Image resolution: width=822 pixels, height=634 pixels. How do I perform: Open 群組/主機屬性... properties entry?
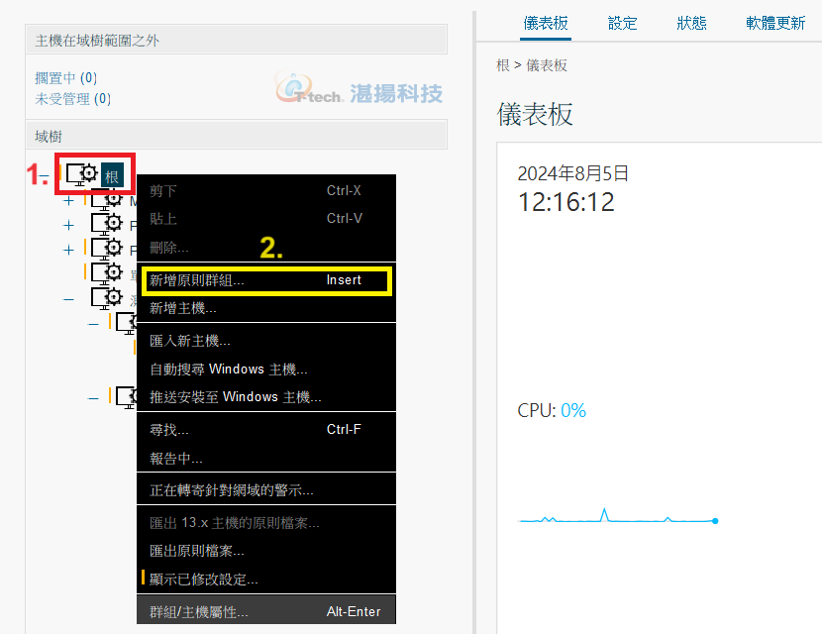(x=199, y=611)
